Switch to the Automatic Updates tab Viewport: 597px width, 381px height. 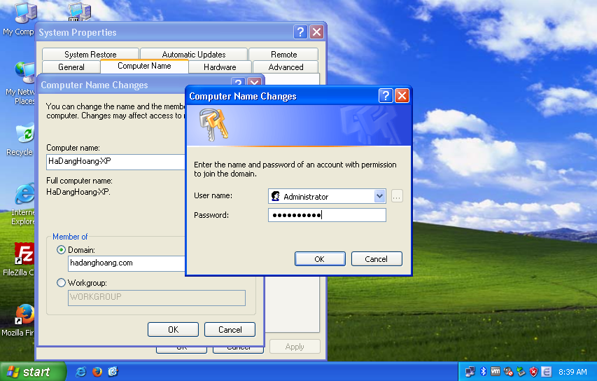coord(194,55)
